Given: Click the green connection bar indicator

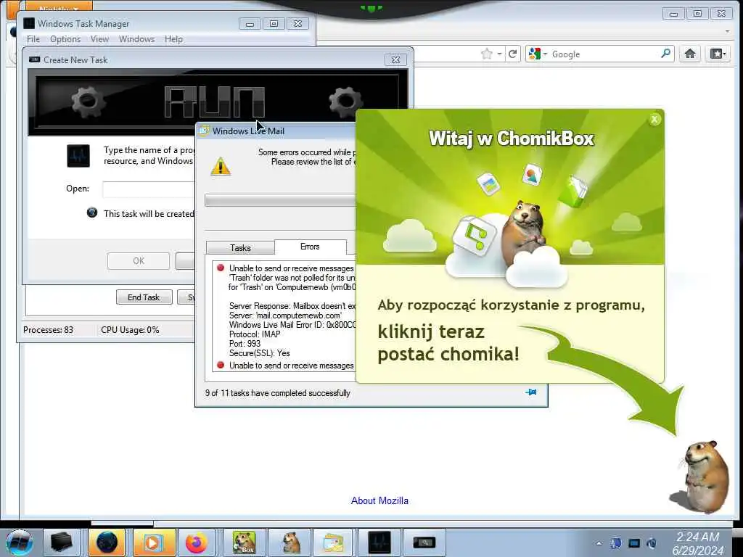Looking at the screenshot, I should point(371,8).
